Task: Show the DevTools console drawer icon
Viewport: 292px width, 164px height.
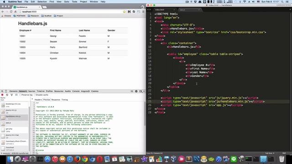Action: 132,91
